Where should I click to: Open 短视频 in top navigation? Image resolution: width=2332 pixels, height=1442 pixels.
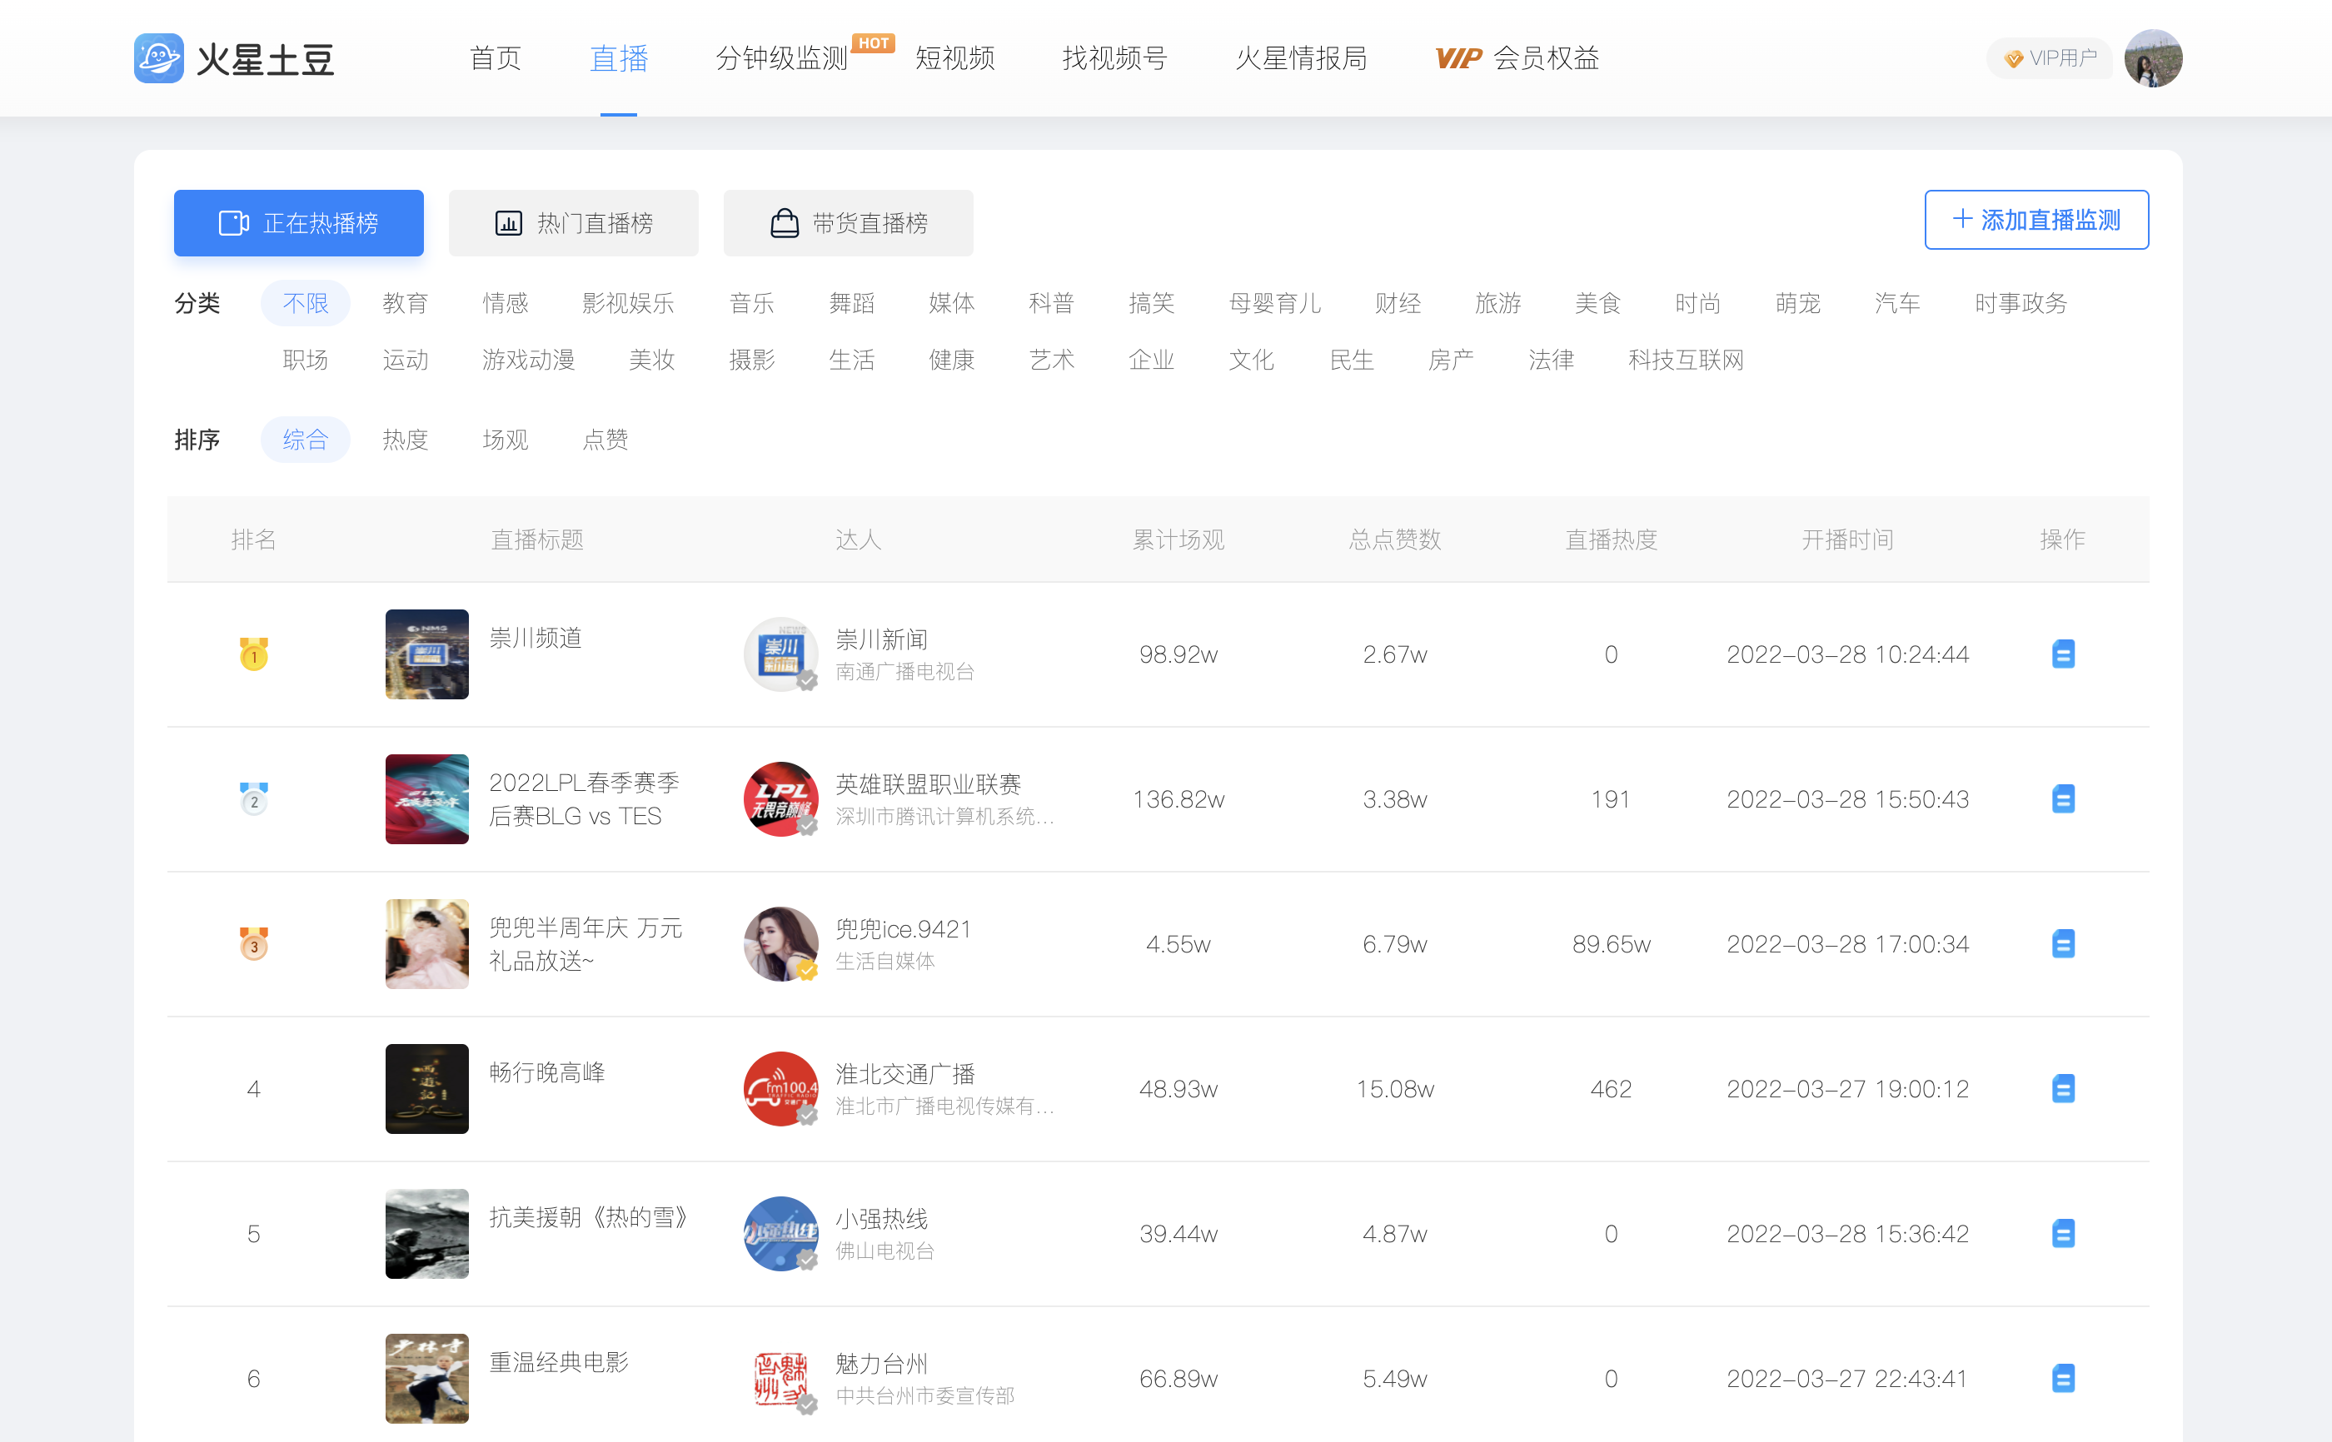click(x=954, y=58)
